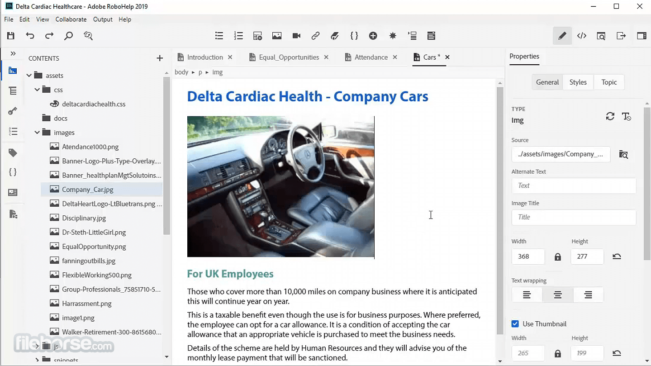Viewport: 651px width, 366px height.
Task: Switch to source code view
Action: pyautogui.click(x=582, y=36)
